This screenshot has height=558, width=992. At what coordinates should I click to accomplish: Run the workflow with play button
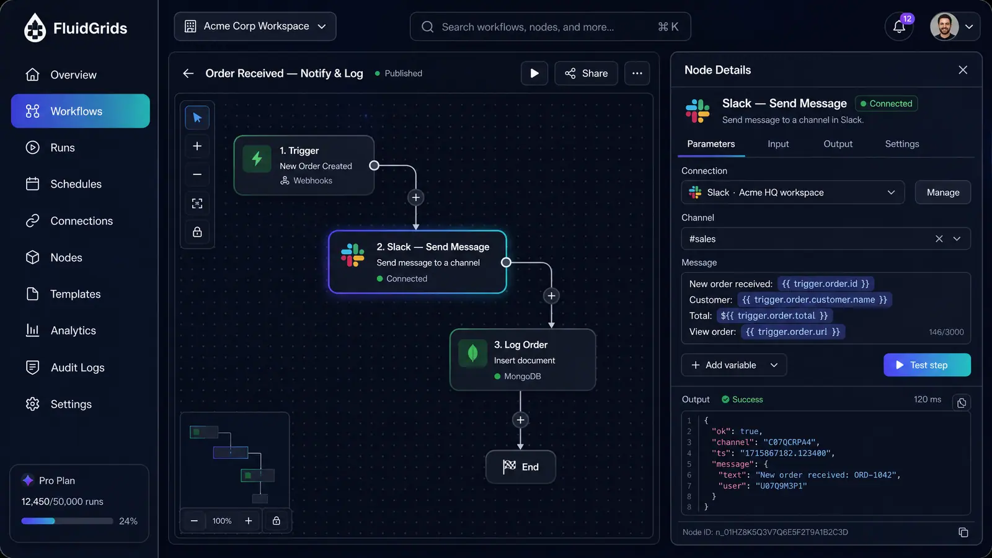[534, 73]
